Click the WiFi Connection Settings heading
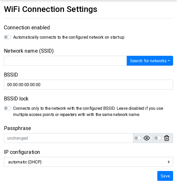 point(51,9)
